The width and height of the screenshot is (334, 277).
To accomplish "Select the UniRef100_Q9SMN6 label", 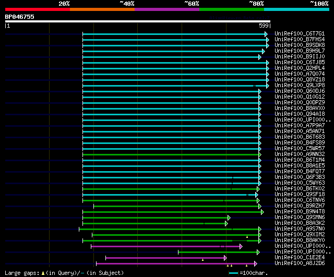I will (x=300, y=218).
